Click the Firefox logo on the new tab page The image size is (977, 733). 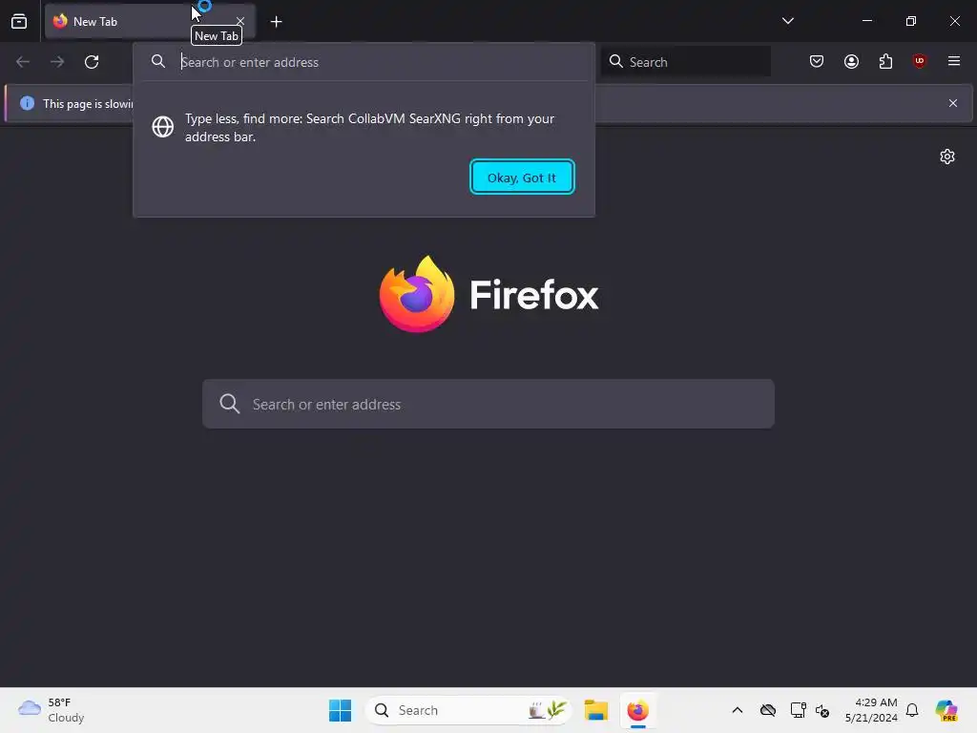[488, 294]
